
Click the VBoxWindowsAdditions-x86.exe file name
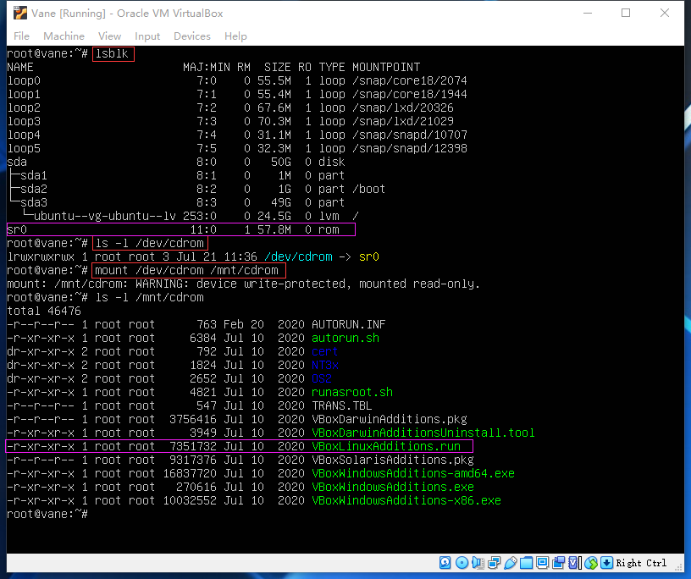pyautogui.click(x=406, y=500)
